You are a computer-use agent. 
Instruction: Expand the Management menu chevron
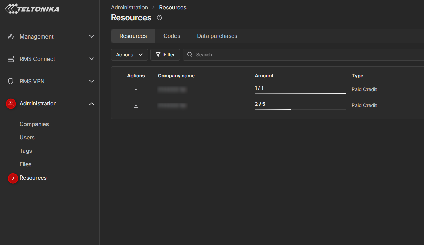pyautogui.click(x=92, y=36)
